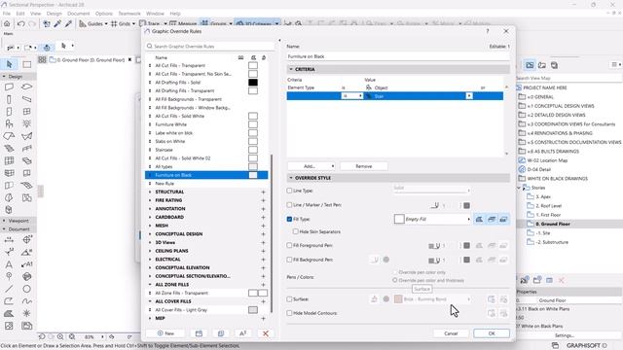This screenshot has width=623, height=350.
Task: Choose the Lamp tool in Design toolbox
Action: [x=26, y=123]
